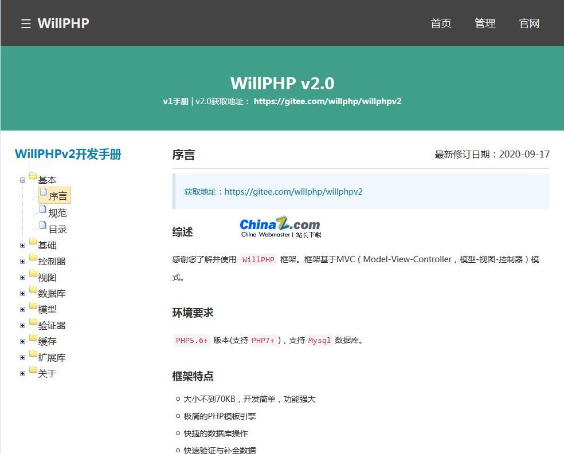This screenshot has width=564, height=454.
Task: Expand the 关于 tree node
Action: pyautogui.click(x=23, y=373)
